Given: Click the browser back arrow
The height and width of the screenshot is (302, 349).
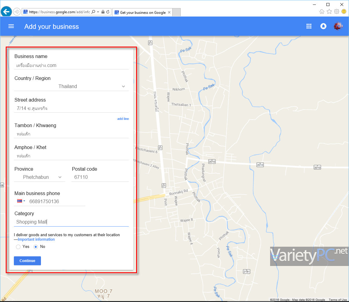Looking at the screenshot, I should tap(6, 11).
